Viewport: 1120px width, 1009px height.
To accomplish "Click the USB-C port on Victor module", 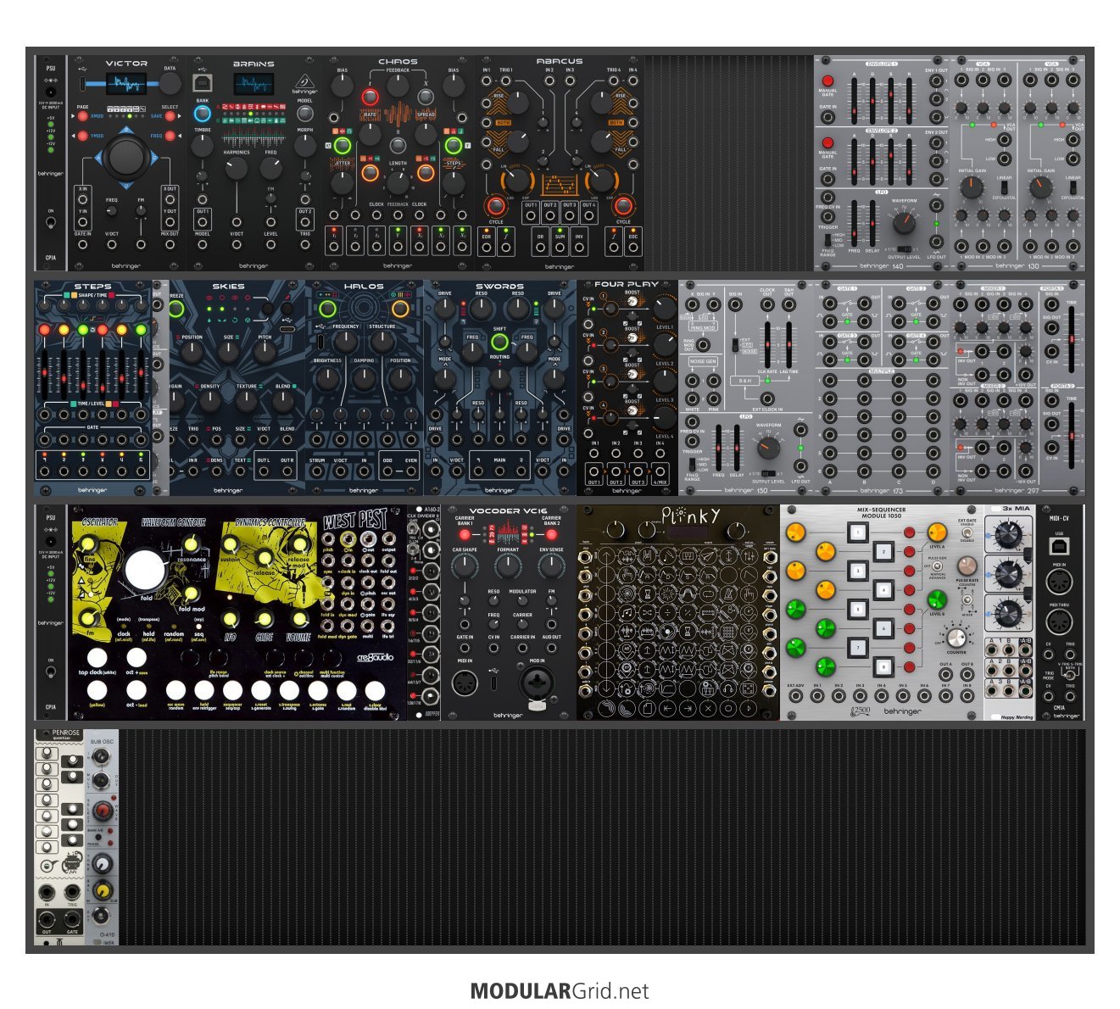I will click(x=82, y=84).
